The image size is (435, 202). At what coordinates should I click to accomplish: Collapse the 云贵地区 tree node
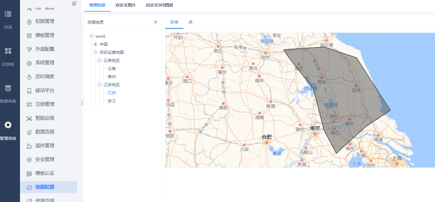99,60
